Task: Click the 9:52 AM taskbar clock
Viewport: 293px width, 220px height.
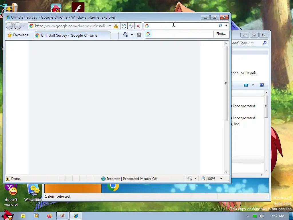Action: coord(278,216)
